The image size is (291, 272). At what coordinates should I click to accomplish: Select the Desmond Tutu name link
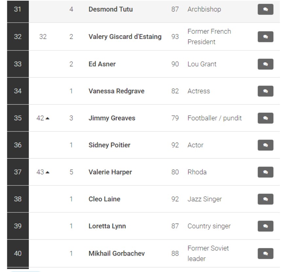(111, 9)
